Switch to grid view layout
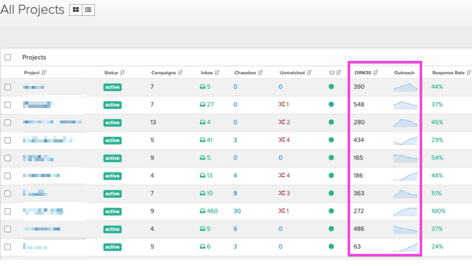472x266 pixels. click(x=76, y=10)
